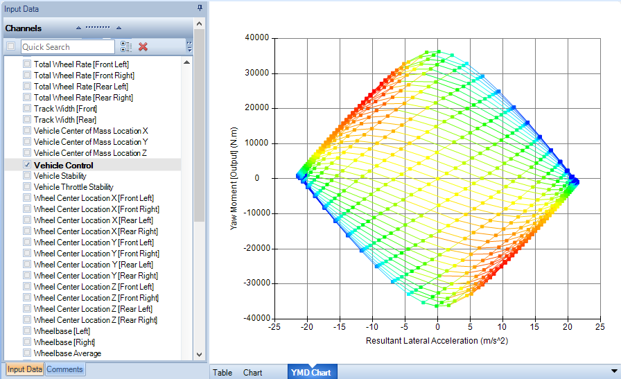Viewport: 621px width, 379px height.
Task: Click the red X clear search icon
Action: pos(143,46)
